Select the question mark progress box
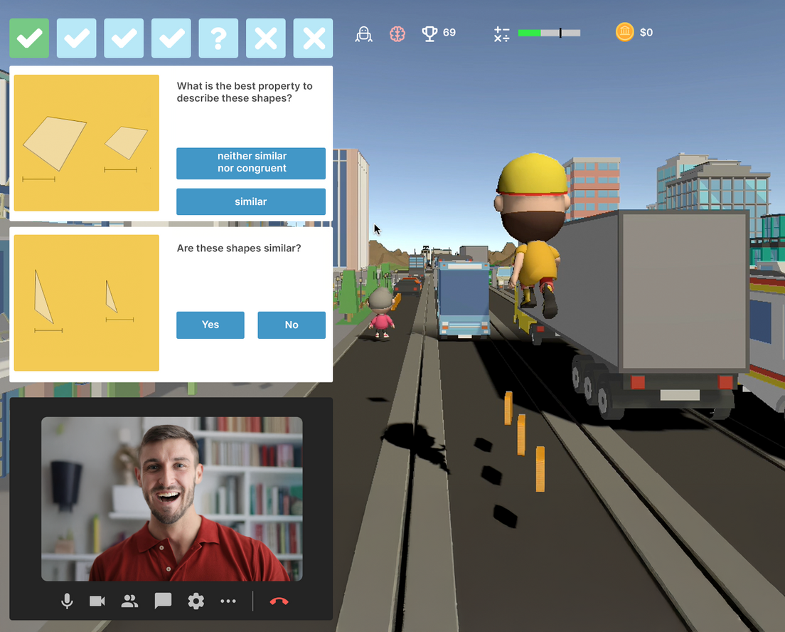Image resolution: width=785 pixels, height=632 pixels. 218,38
